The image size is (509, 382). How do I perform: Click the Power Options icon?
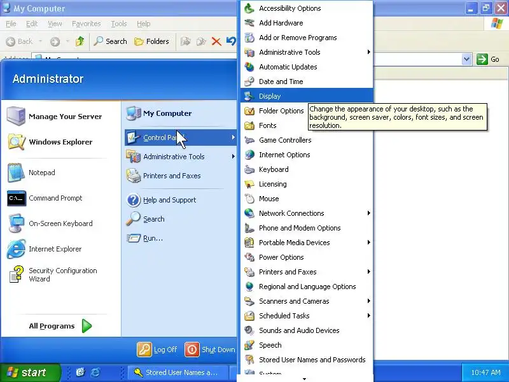pyautogui.click(x=249, y=257)
